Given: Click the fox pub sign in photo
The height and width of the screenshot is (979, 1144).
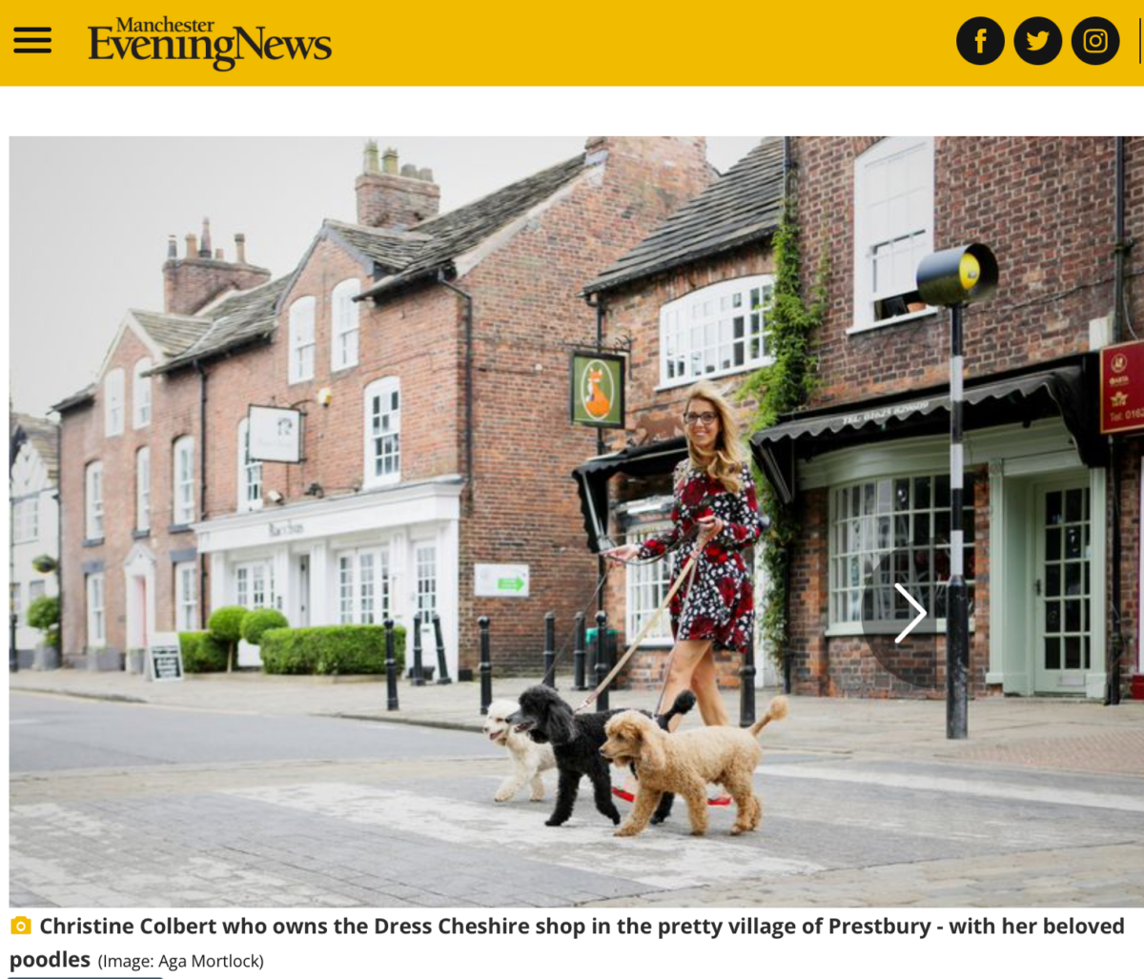Looking at the screenshot, I should coord(598,390).
